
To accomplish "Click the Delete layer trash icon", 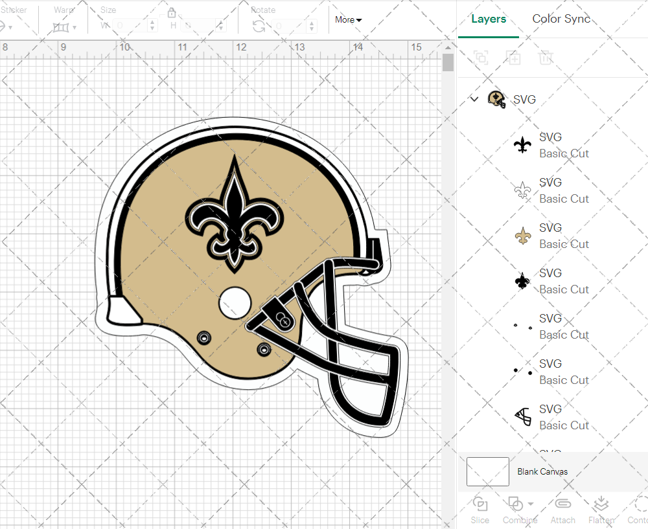I will 546,58.
